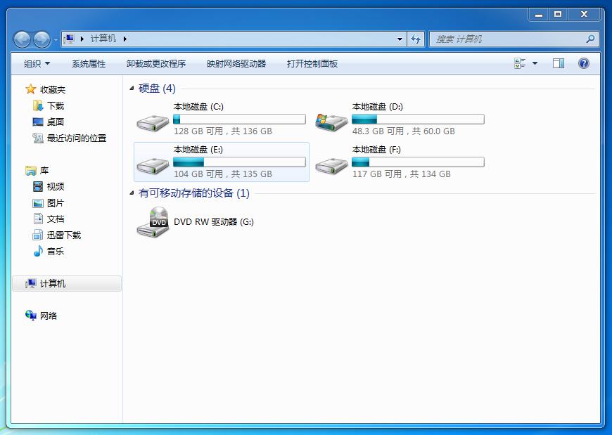Click the E: drive capacity bar
Image resolution: width=612 pixels, height=435 pixels.
point(239,162)
